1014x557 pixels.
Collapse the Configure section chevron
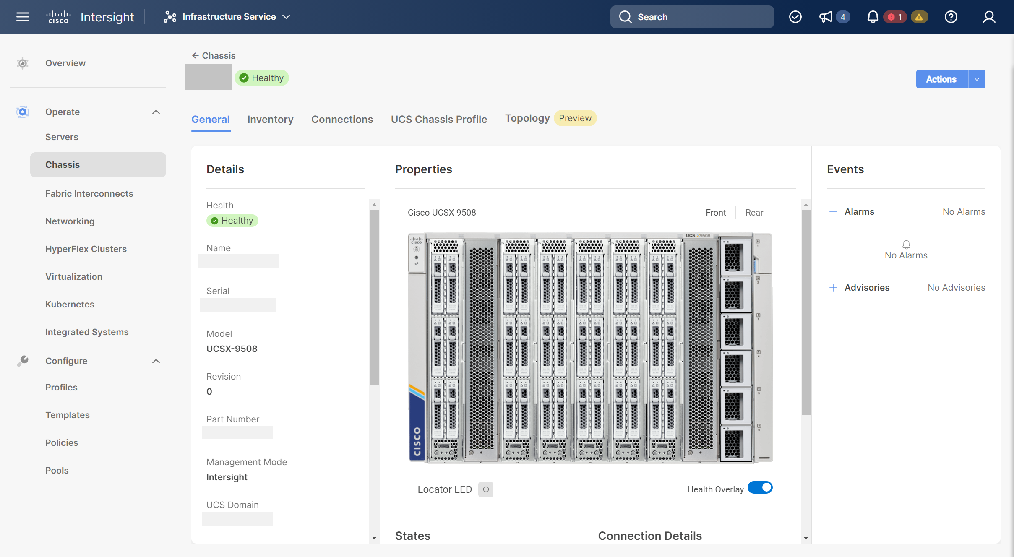[x=156, y=361]
